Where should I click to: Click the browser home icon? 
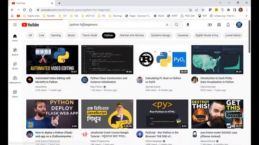30,10
